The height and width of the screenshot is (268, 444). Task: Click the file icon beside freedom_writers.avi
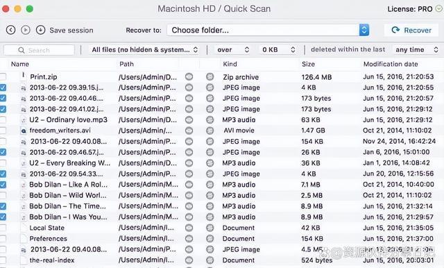click(24, 131)
